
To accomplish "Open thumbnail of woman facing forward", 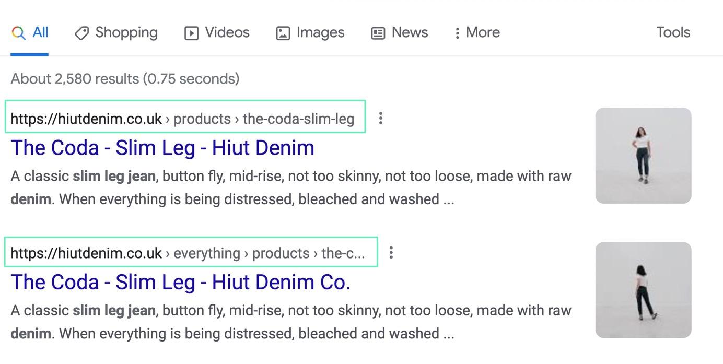I will [x=643, y=156].
